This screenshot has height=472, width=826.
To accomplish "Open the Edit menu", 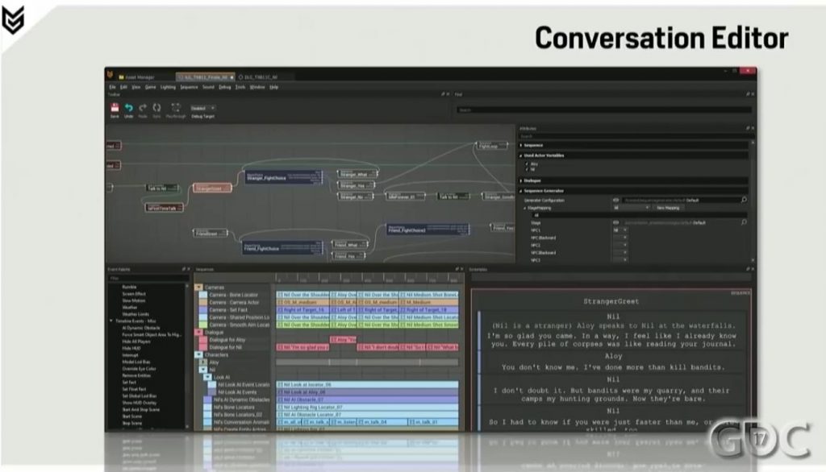I will click(123, 87).
